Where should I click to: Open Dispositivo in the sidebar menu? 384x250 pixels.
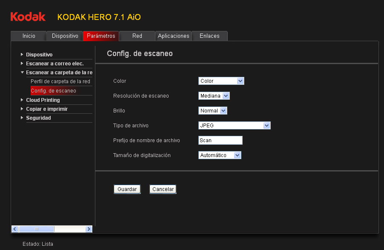[x=39, y=55]
